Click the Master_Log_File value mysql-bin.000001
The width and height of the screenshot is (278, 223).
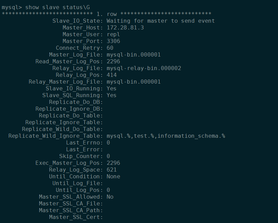133,54
